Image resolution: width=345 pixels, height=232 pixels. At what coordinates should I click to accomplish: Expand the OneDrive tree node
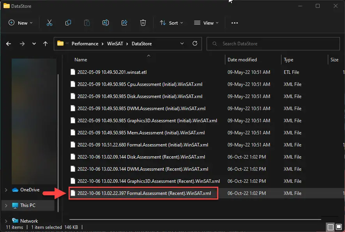(6, 190)
